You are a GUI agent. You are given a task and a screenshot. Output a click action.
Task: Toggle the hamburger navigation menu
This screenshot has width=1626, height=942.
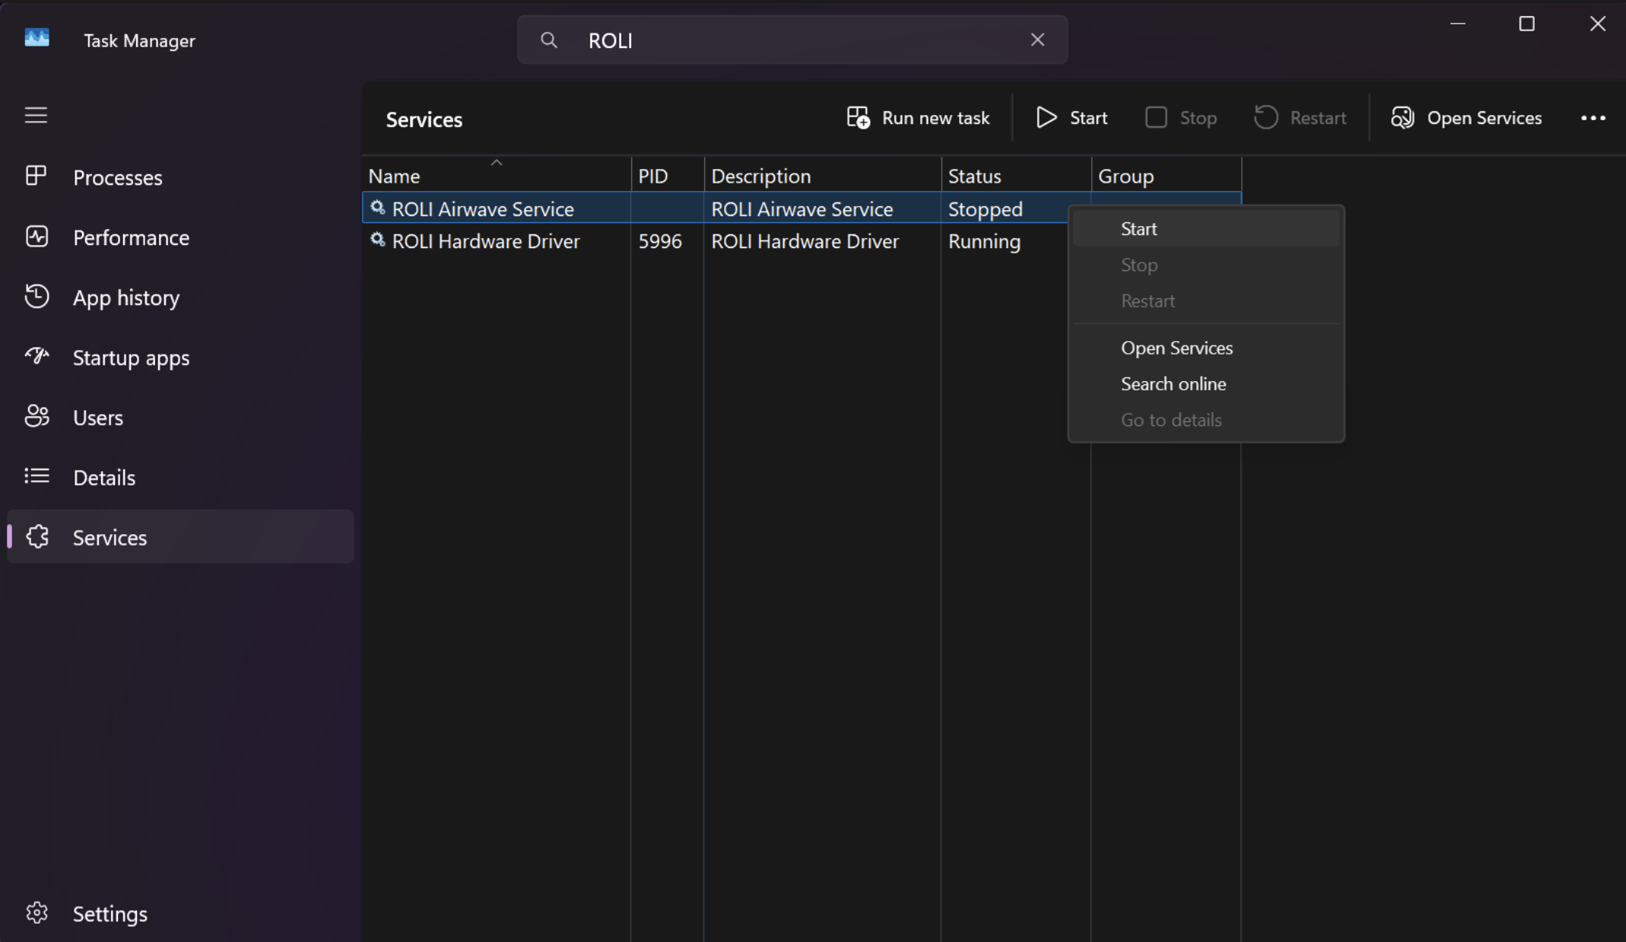pos(36,115)
